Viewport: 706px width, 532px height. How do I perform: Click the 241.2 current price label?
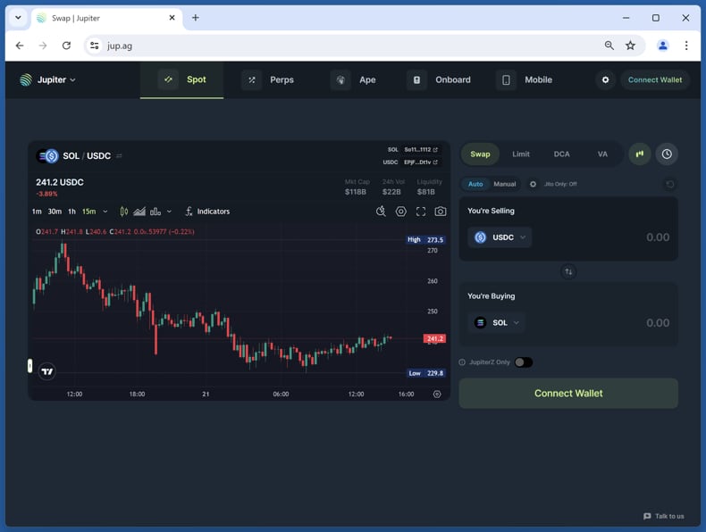(x=434, y=338)
